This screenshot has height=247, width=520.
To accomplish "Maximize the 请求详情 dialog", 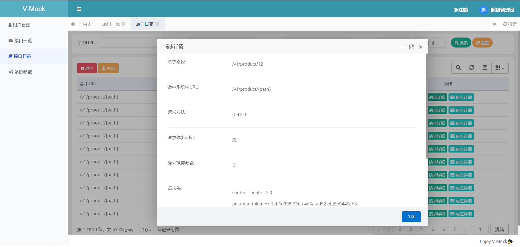I will click(x=412, y=47).
